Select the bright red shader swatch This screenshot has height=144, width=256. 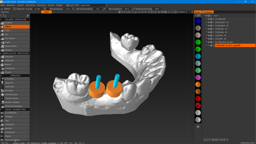198,98
